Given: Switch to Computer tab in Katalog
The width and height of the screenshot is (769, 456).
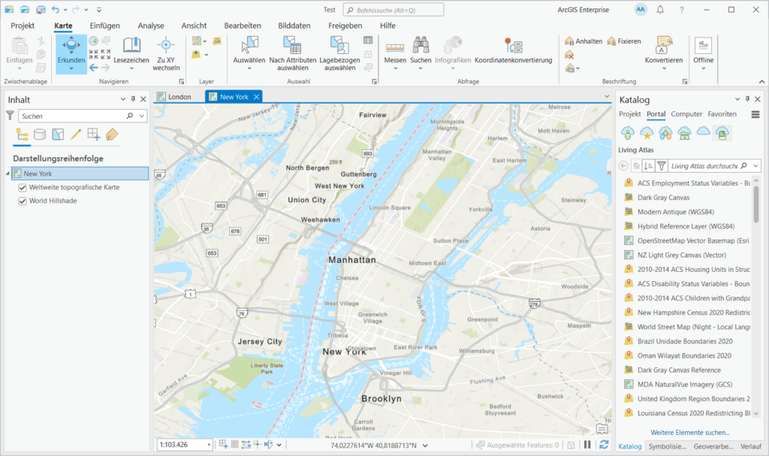Looking at the screenshot, I should pyautogui.click(x=686, y=114).
